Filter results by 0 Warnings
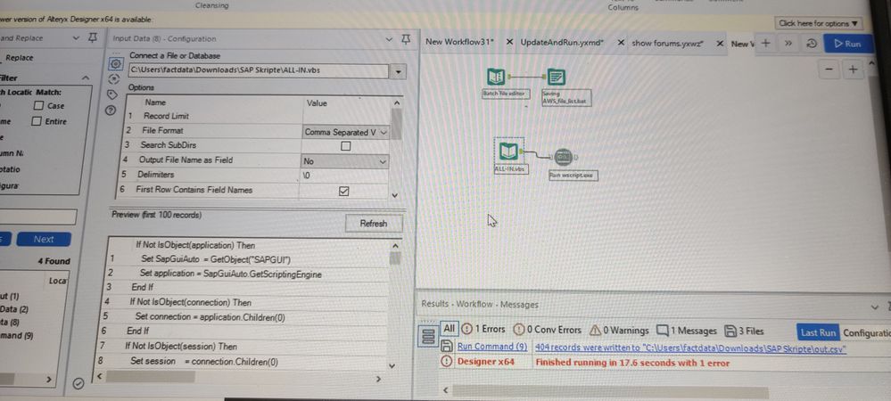The width and height of the screenshot is (891, 401). click(619, 331)
